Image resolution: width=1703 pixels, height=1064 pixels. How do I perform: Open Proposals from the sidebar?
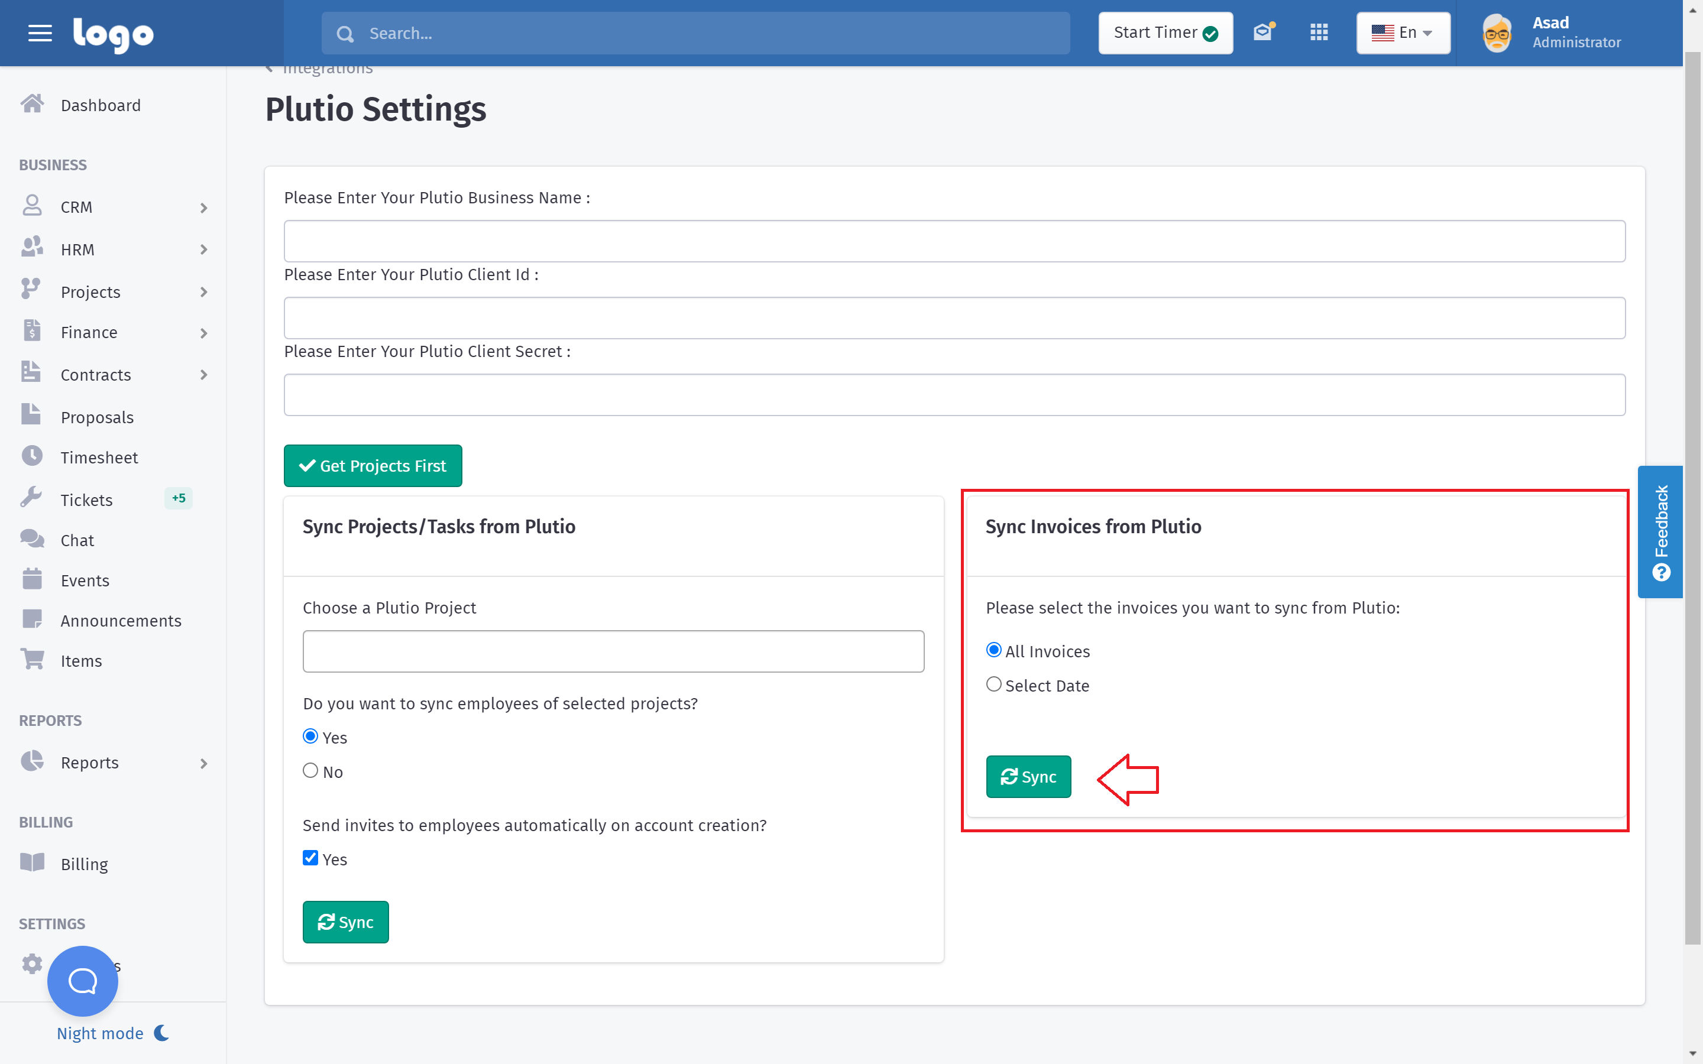(x=97, y=417)
